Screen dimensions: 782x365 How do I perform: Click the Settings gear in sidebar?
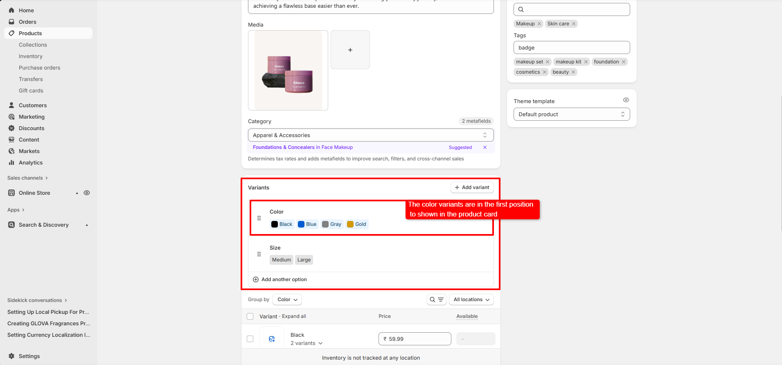[11, 356]
